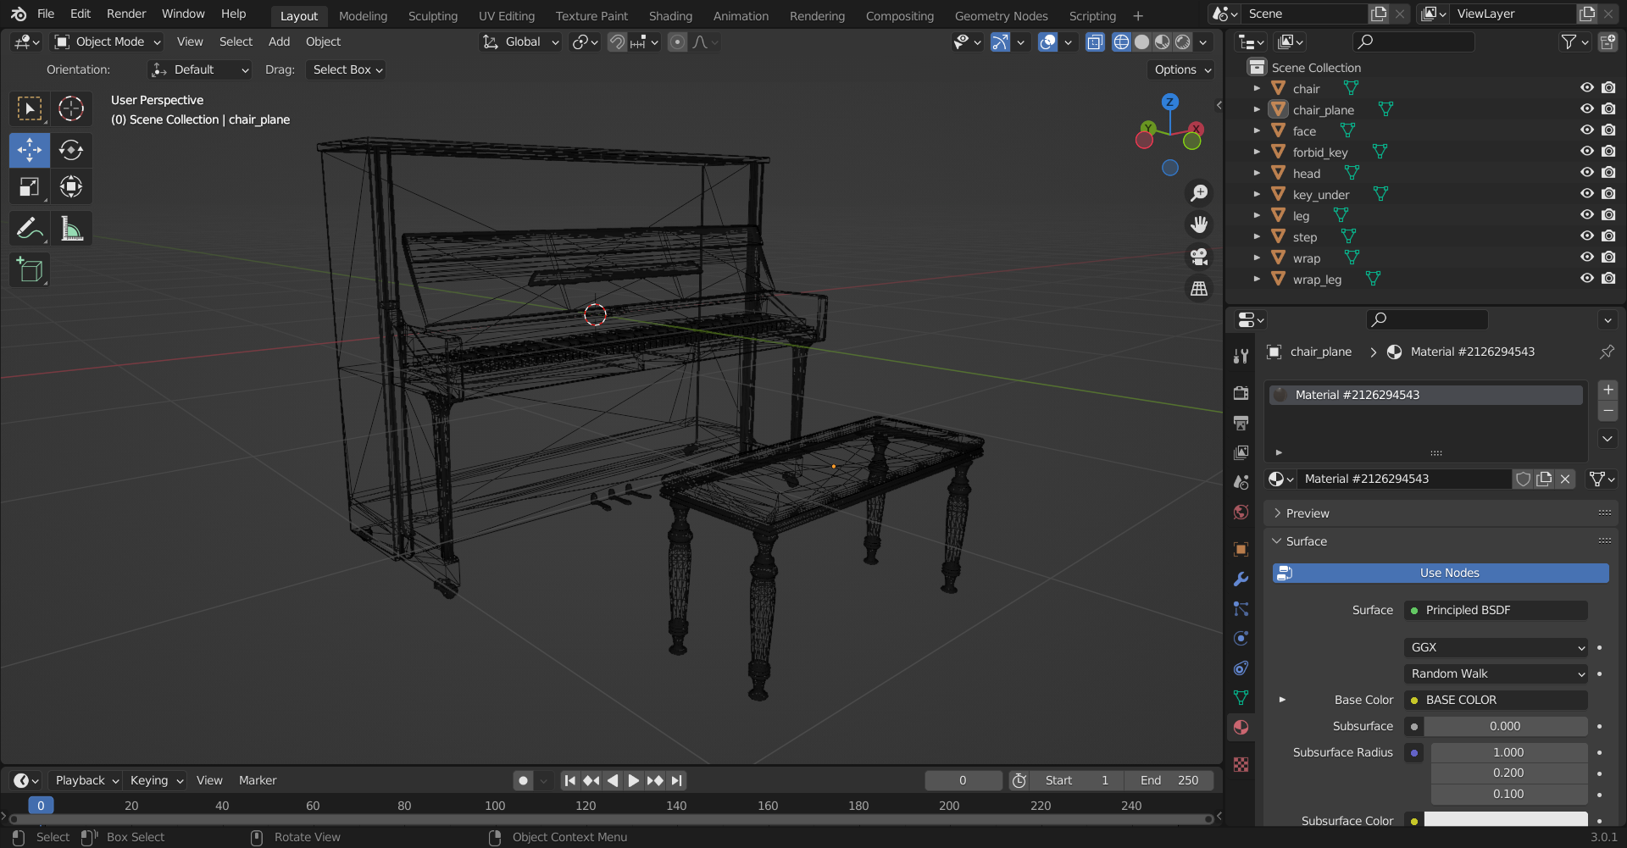The height and width of the screenshot is (848, 1627).
Task: Switch viewport to camera view icon
Action: (x=1199, y=257)
